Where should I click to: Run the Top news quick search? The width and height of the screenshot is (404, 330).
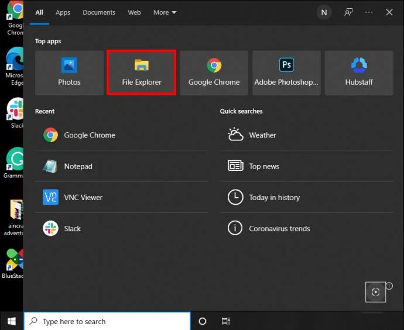307,166
